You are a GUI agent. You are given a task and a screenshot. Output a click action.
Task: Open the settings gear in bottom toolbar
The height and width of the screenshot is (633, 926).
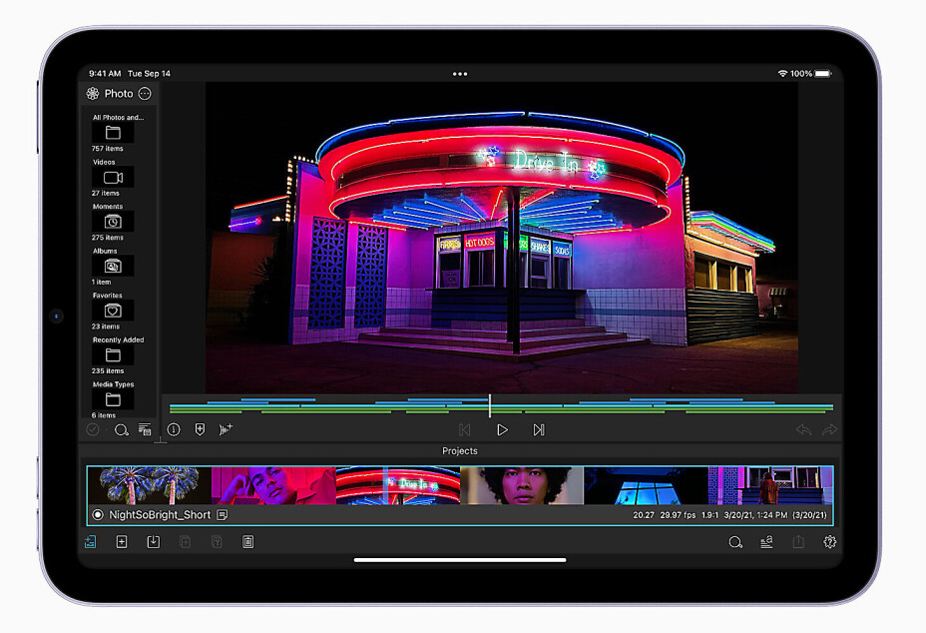(829, 542)
